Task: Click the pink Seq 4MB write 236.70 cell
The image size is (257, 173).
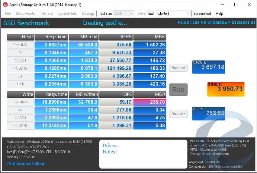Action: 150,102
